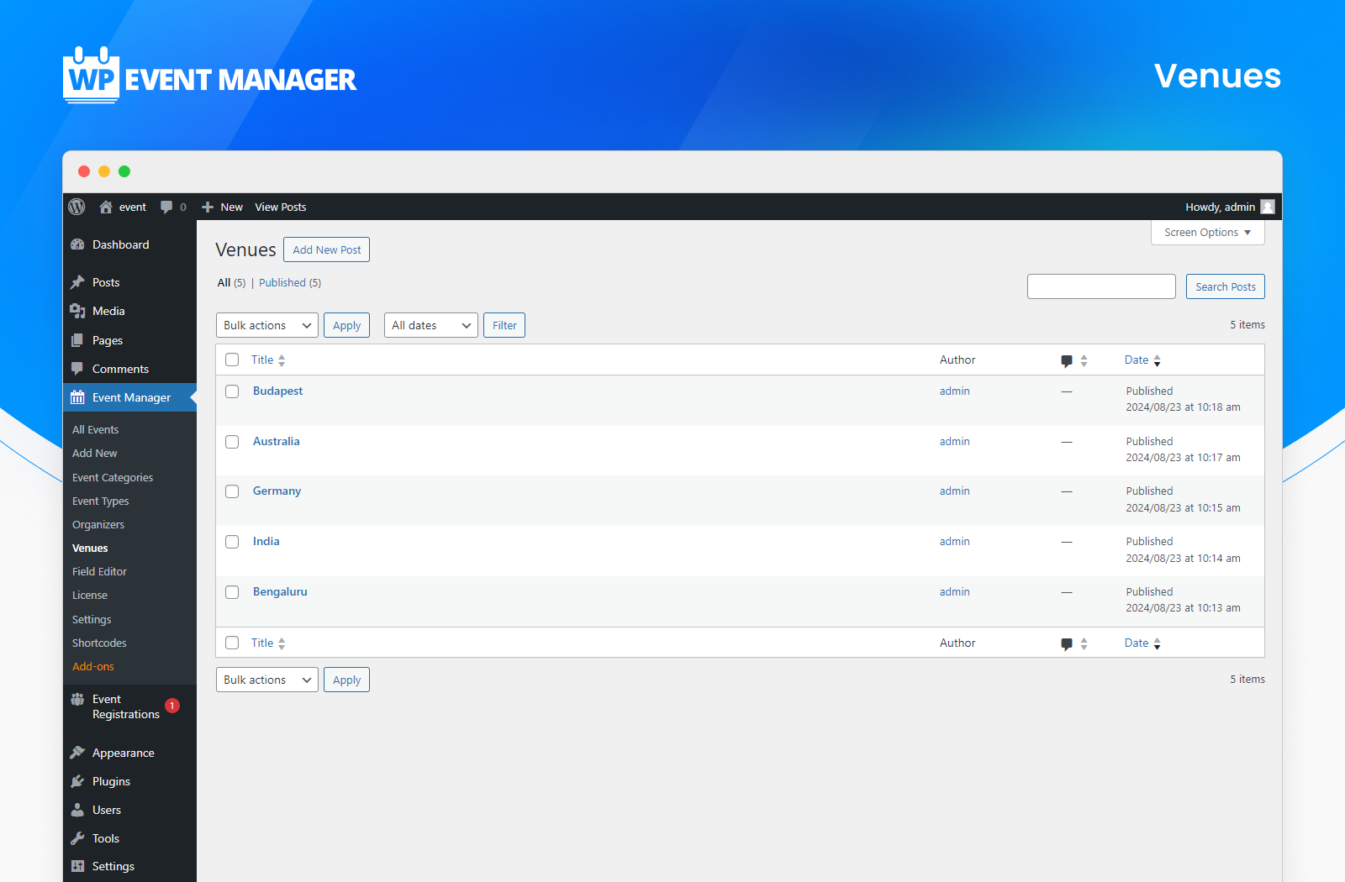This screenshot has height=882, width=1345.
Task: Click Date sort arrows in table footer
Action: pyautogui.click(x=1158, y=643)
